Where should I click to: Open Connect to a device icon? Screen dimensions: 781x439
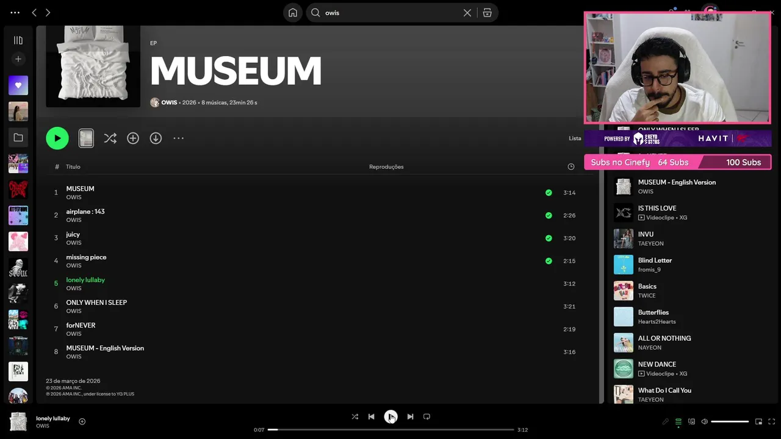click(x=691, y=421)
